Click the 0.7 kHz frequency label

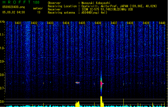point(2,88)
